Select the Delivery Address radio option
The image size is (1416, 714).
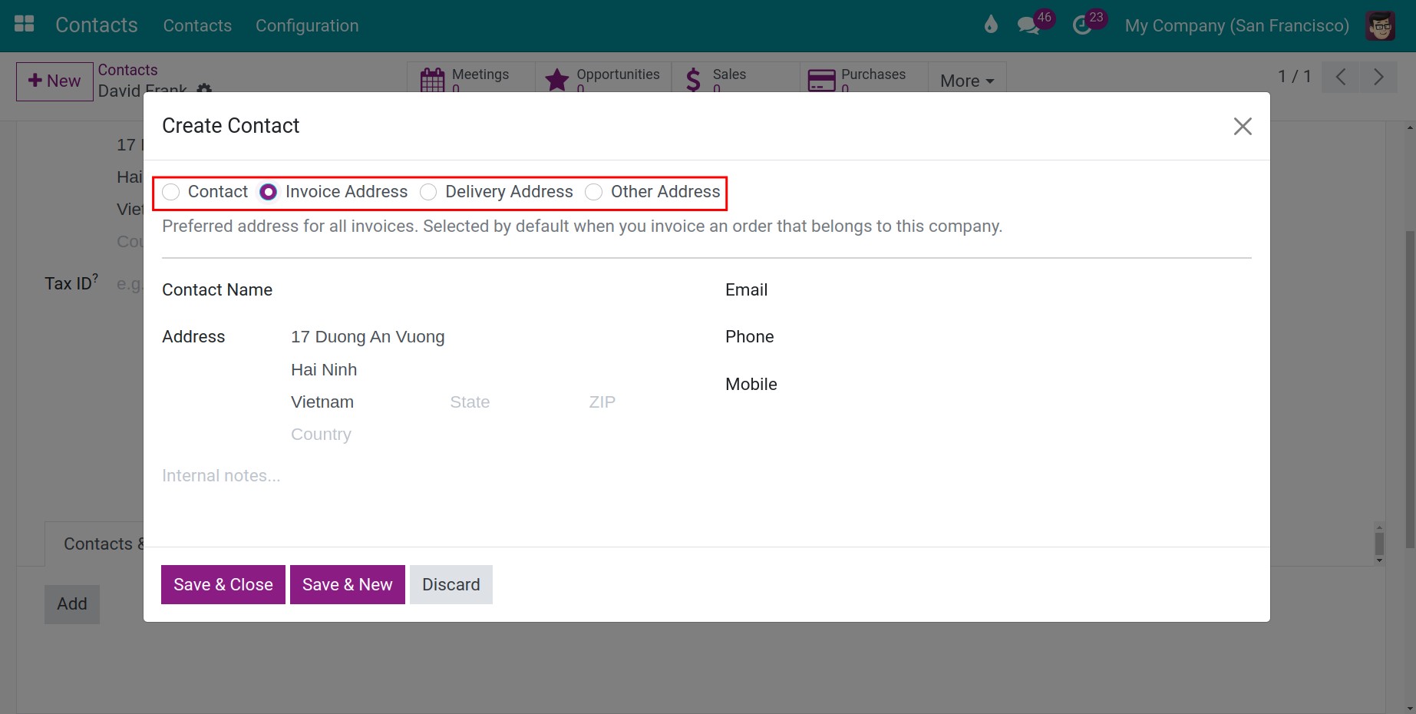click(428, 192)
